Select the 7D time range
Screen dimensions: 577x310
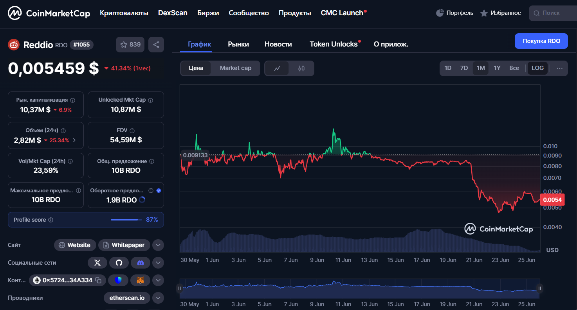pyautogui.click(x=464, y=68)
